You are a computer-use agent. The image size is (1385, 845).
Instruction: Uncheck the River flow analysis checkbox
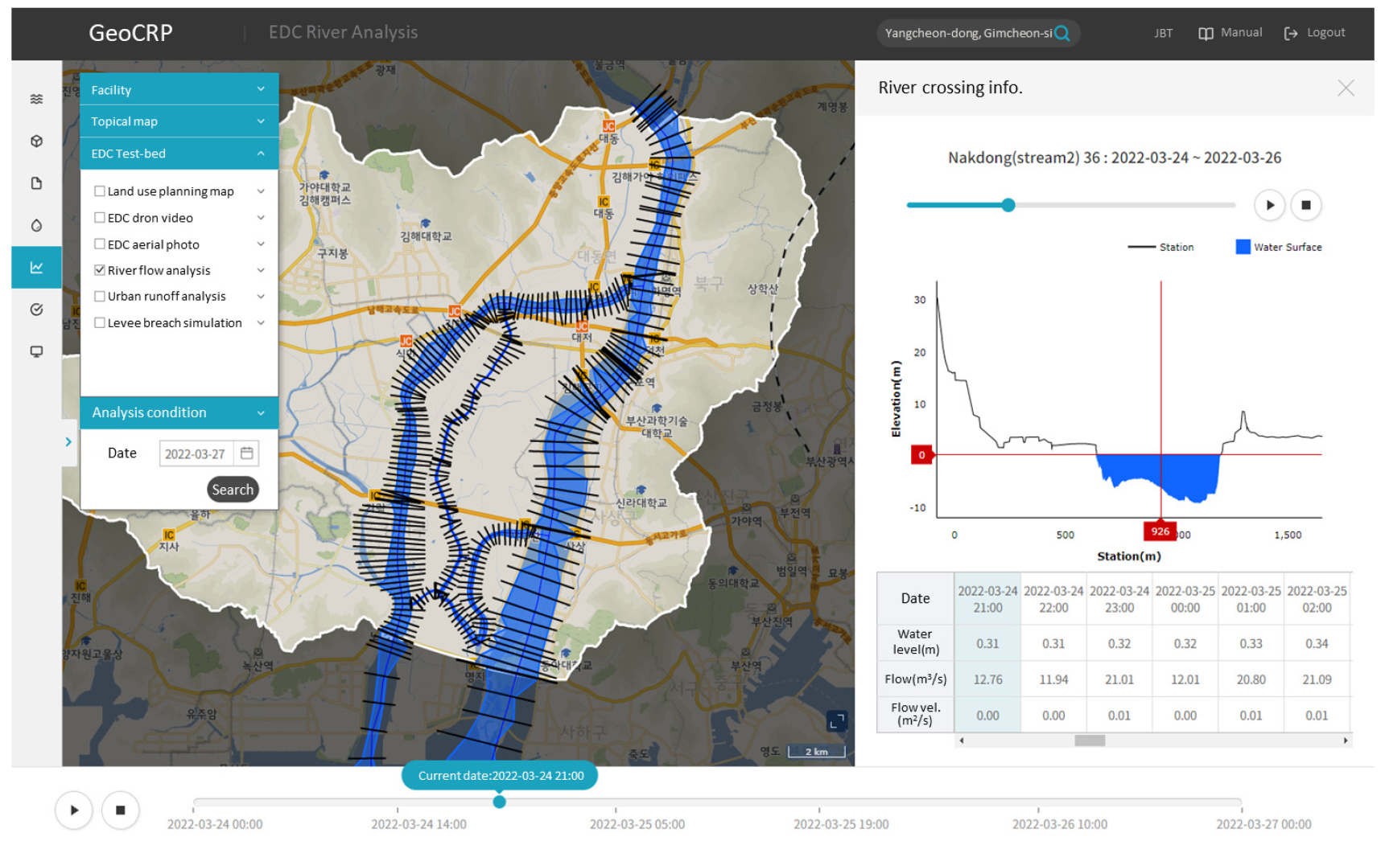coord(100,270)
